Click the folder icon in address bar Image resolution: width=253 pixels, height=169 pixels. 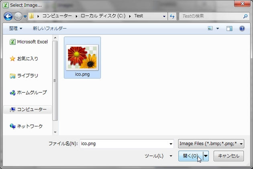[x=31, y=16]
